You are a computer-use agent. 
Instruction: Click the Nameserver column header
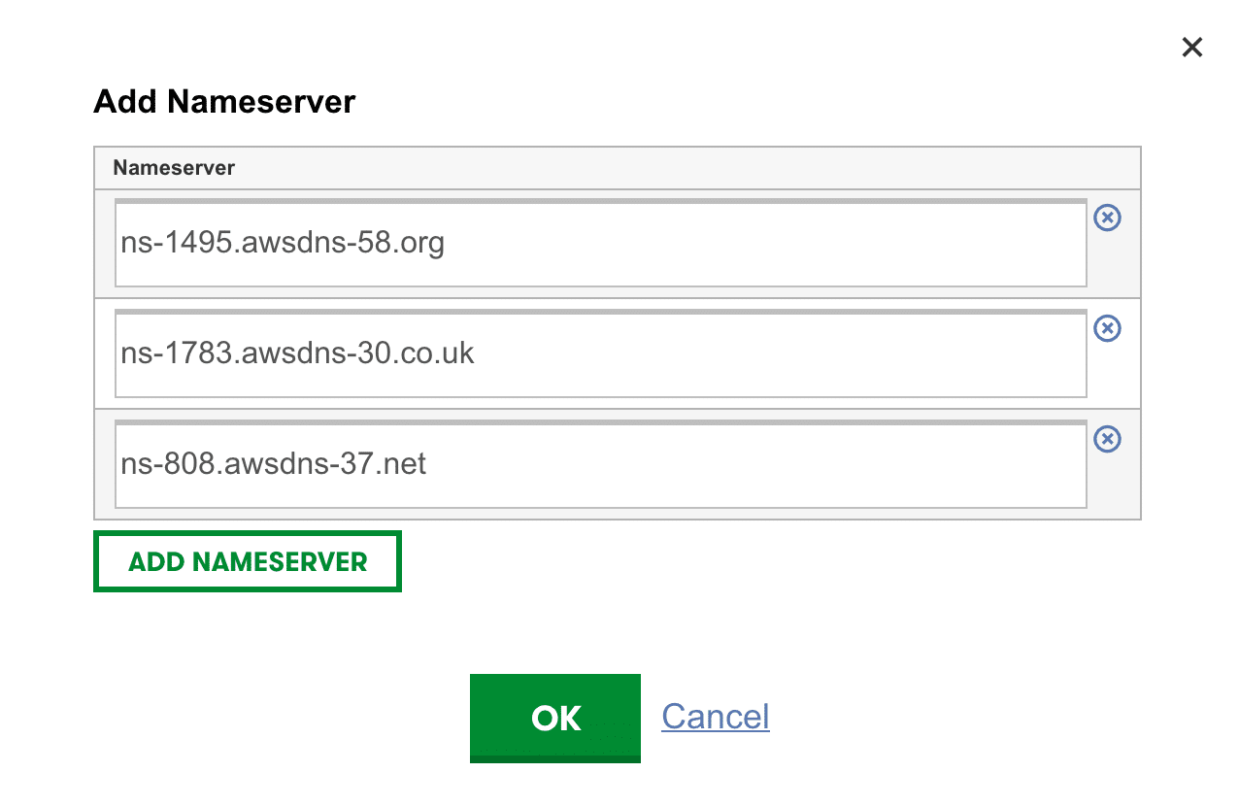tap(174, 168)
